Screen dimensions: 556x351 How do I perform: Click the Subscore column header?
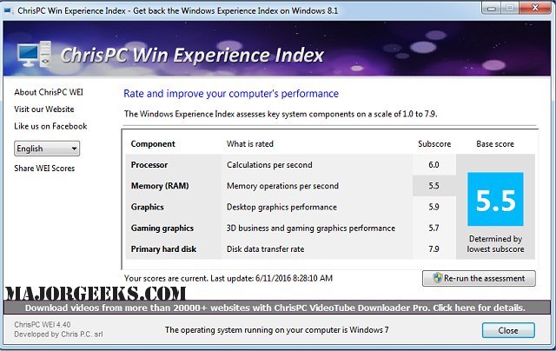point(434,144)
